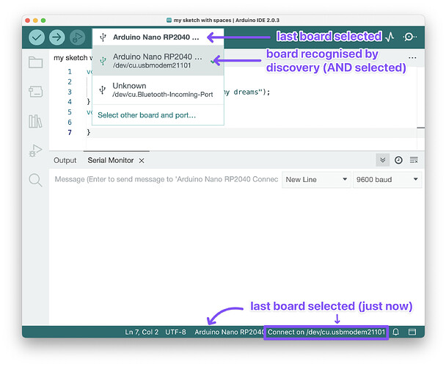Open the Serial Monitor magnifier icon
446x367 pixels.
click(x=409, y=37)
